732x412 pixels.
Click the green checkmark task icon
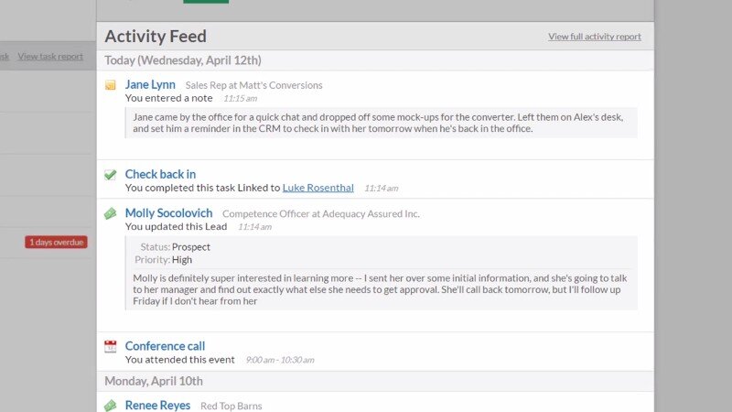(111, 174)
